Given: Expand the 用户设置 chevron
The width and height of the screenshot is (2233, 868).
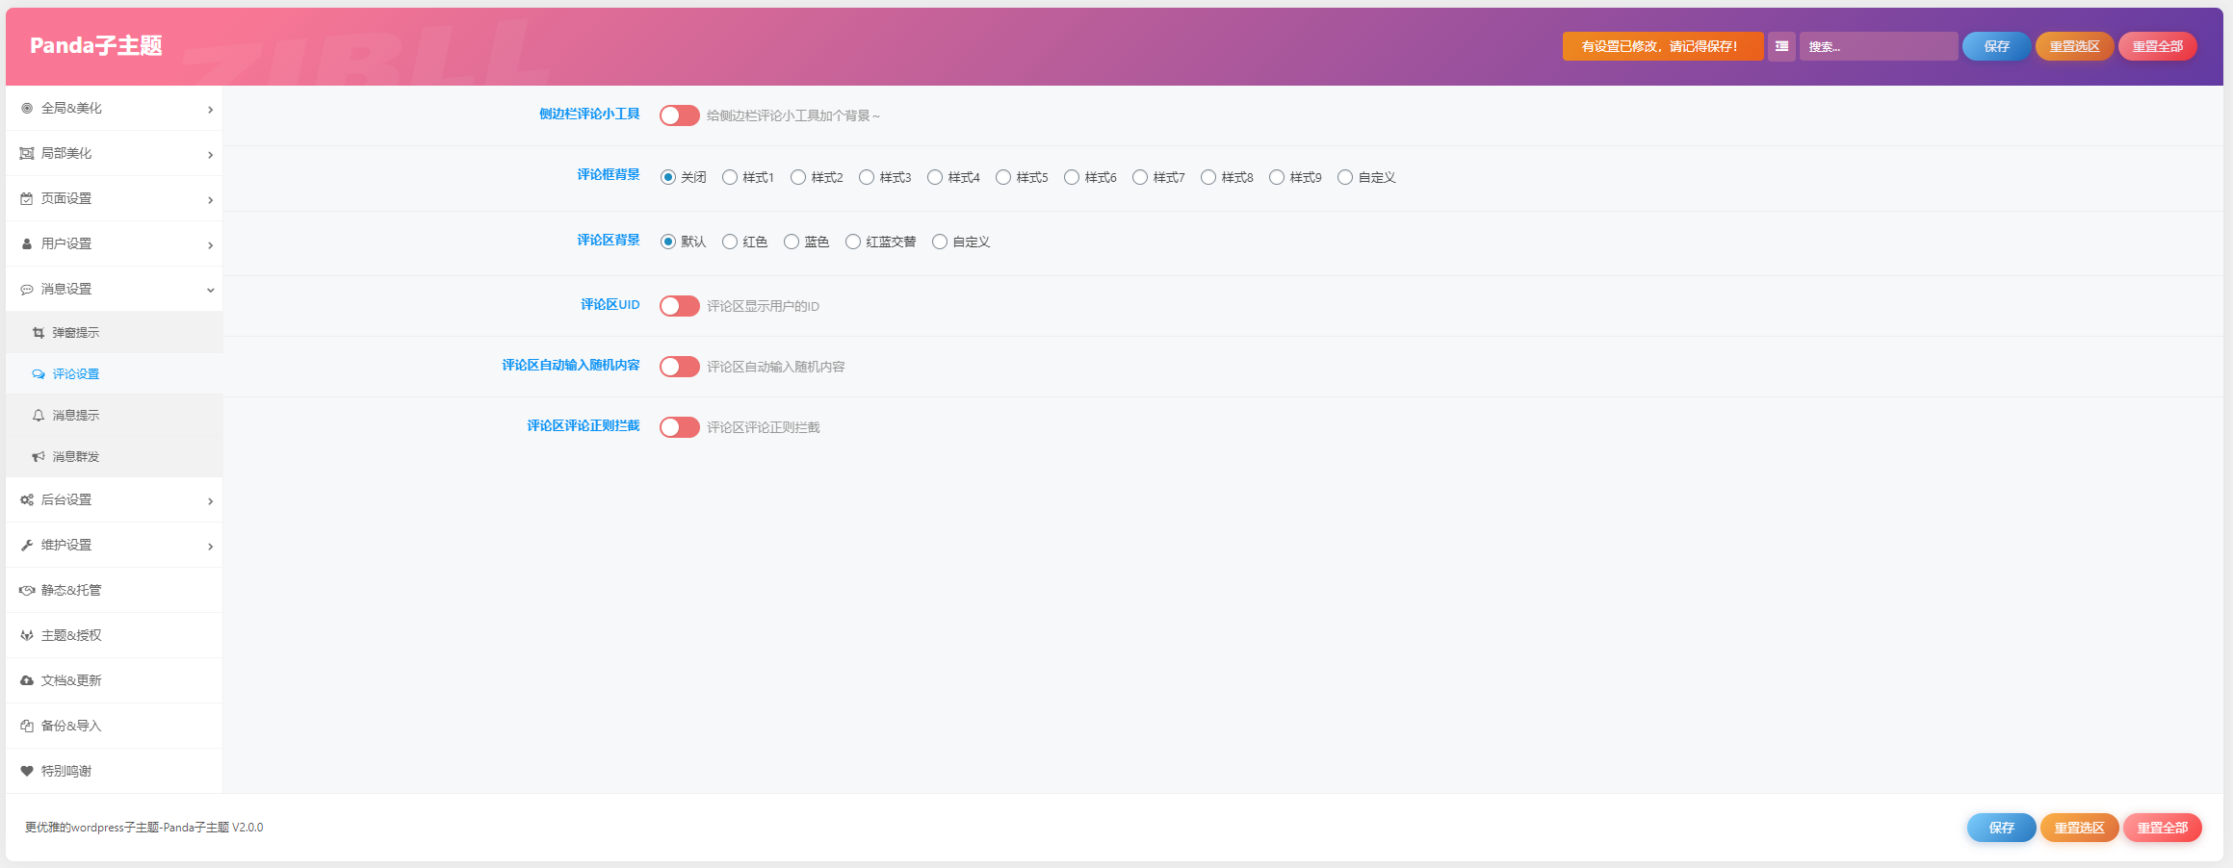Looking at the screenshot, I should (x=210, y=245).
